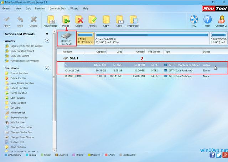Choose Wipe Partition operation
Image resolution: width=228 pixels, height=162 pixels.
click(x=18, y=147)
